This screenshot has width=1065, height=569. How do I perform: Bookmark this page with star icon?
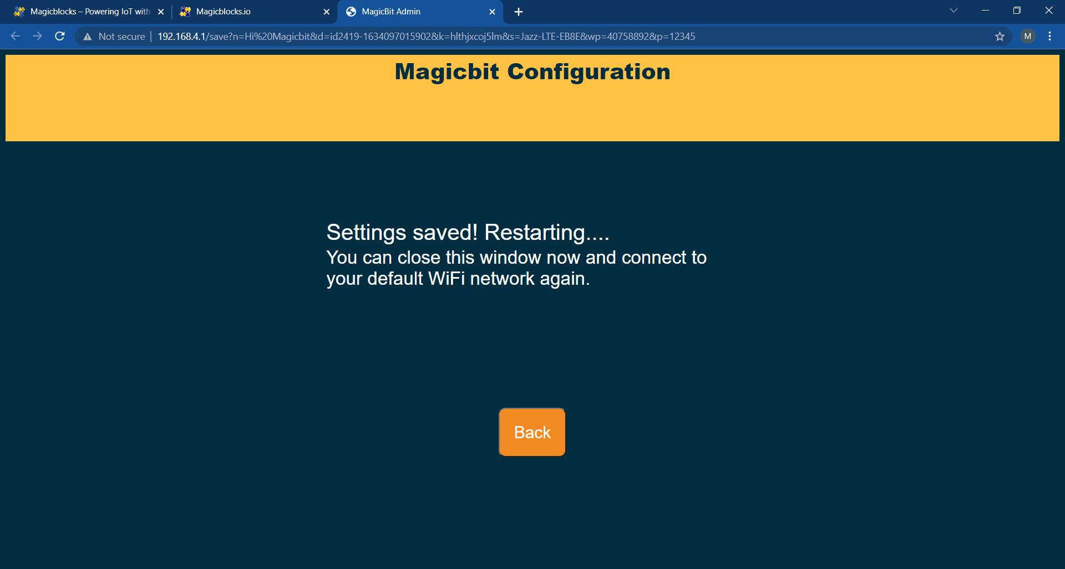coord(1000,37)
